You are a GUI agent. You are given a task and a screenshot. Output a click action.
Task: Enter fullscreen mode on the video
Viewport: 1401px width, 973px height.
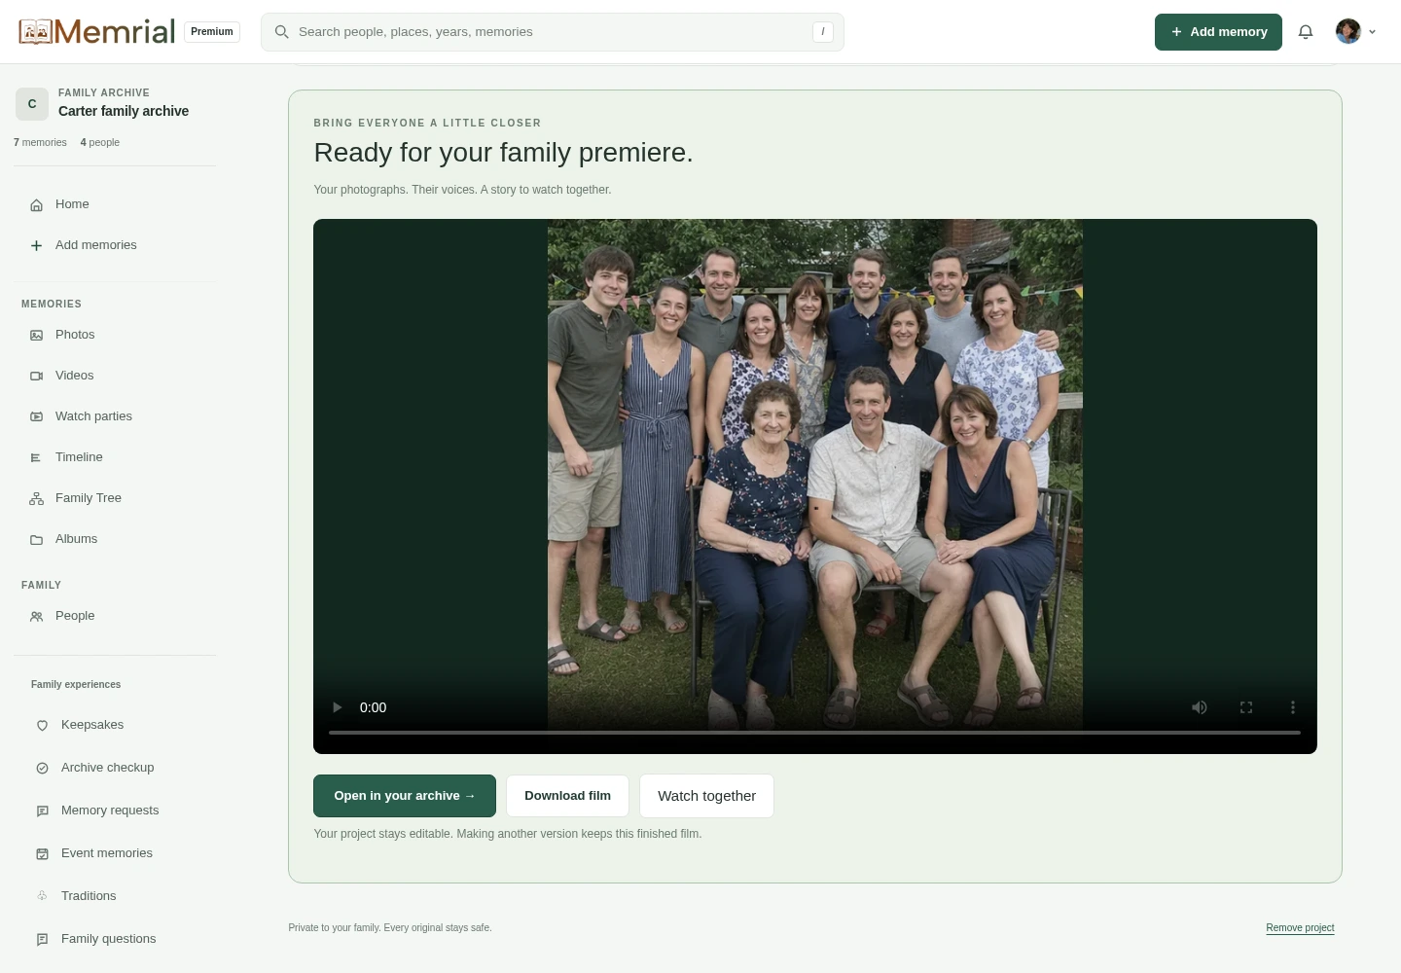click(x=1246, y=707)
